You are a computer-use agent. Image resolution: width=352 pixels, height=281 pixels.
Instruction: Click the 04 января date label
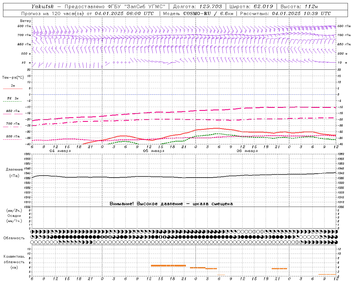click(60, 151)
